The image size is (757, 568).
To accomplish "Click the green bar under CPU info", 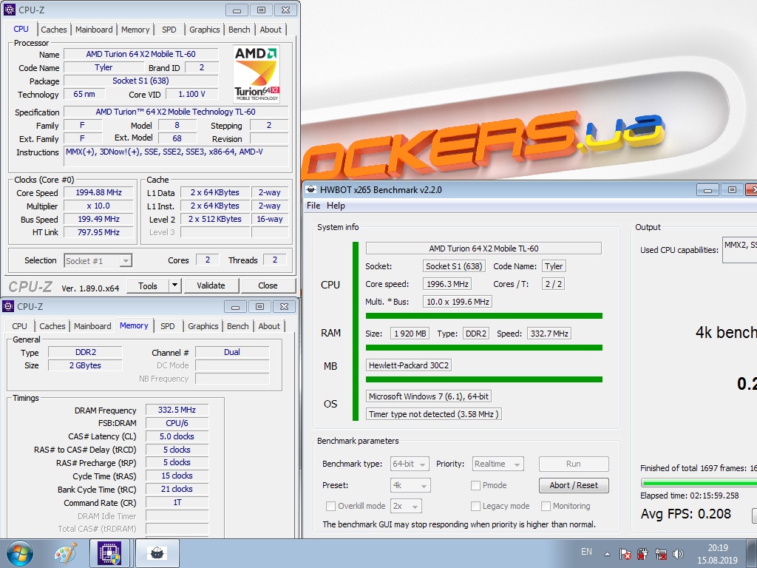I will point(483,316).
